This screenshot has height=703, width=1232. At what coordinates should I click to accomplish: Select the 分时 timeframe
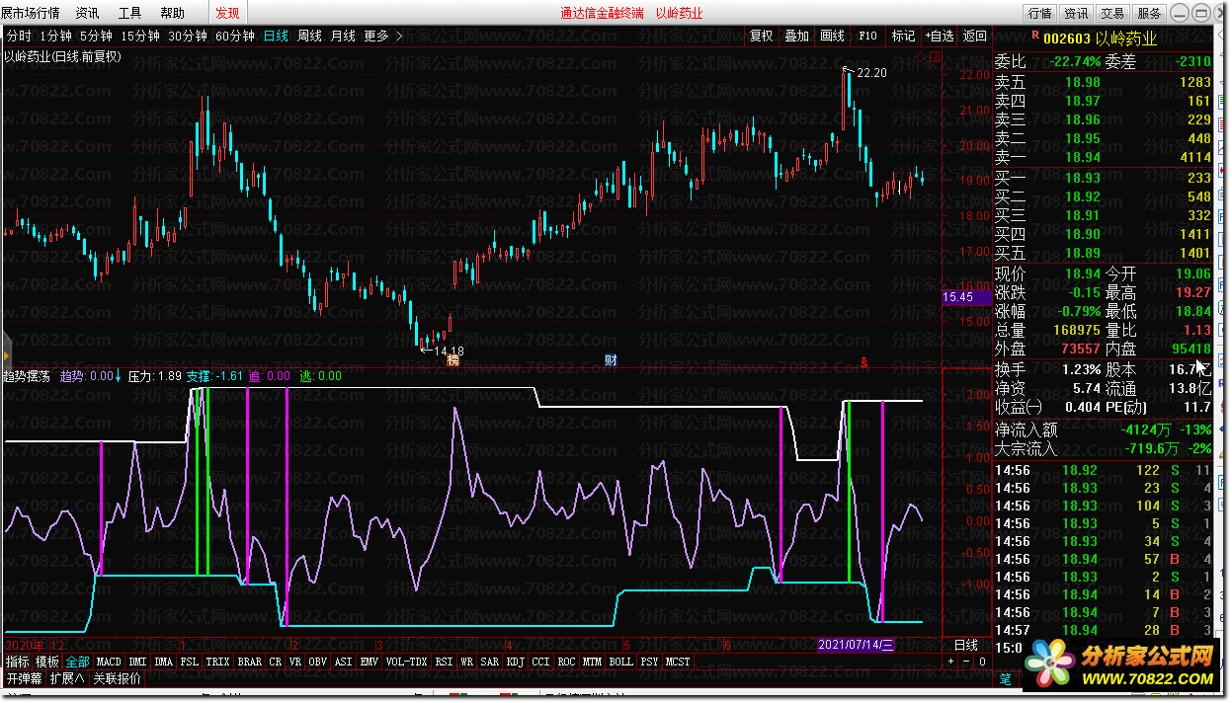click(19, 36)
